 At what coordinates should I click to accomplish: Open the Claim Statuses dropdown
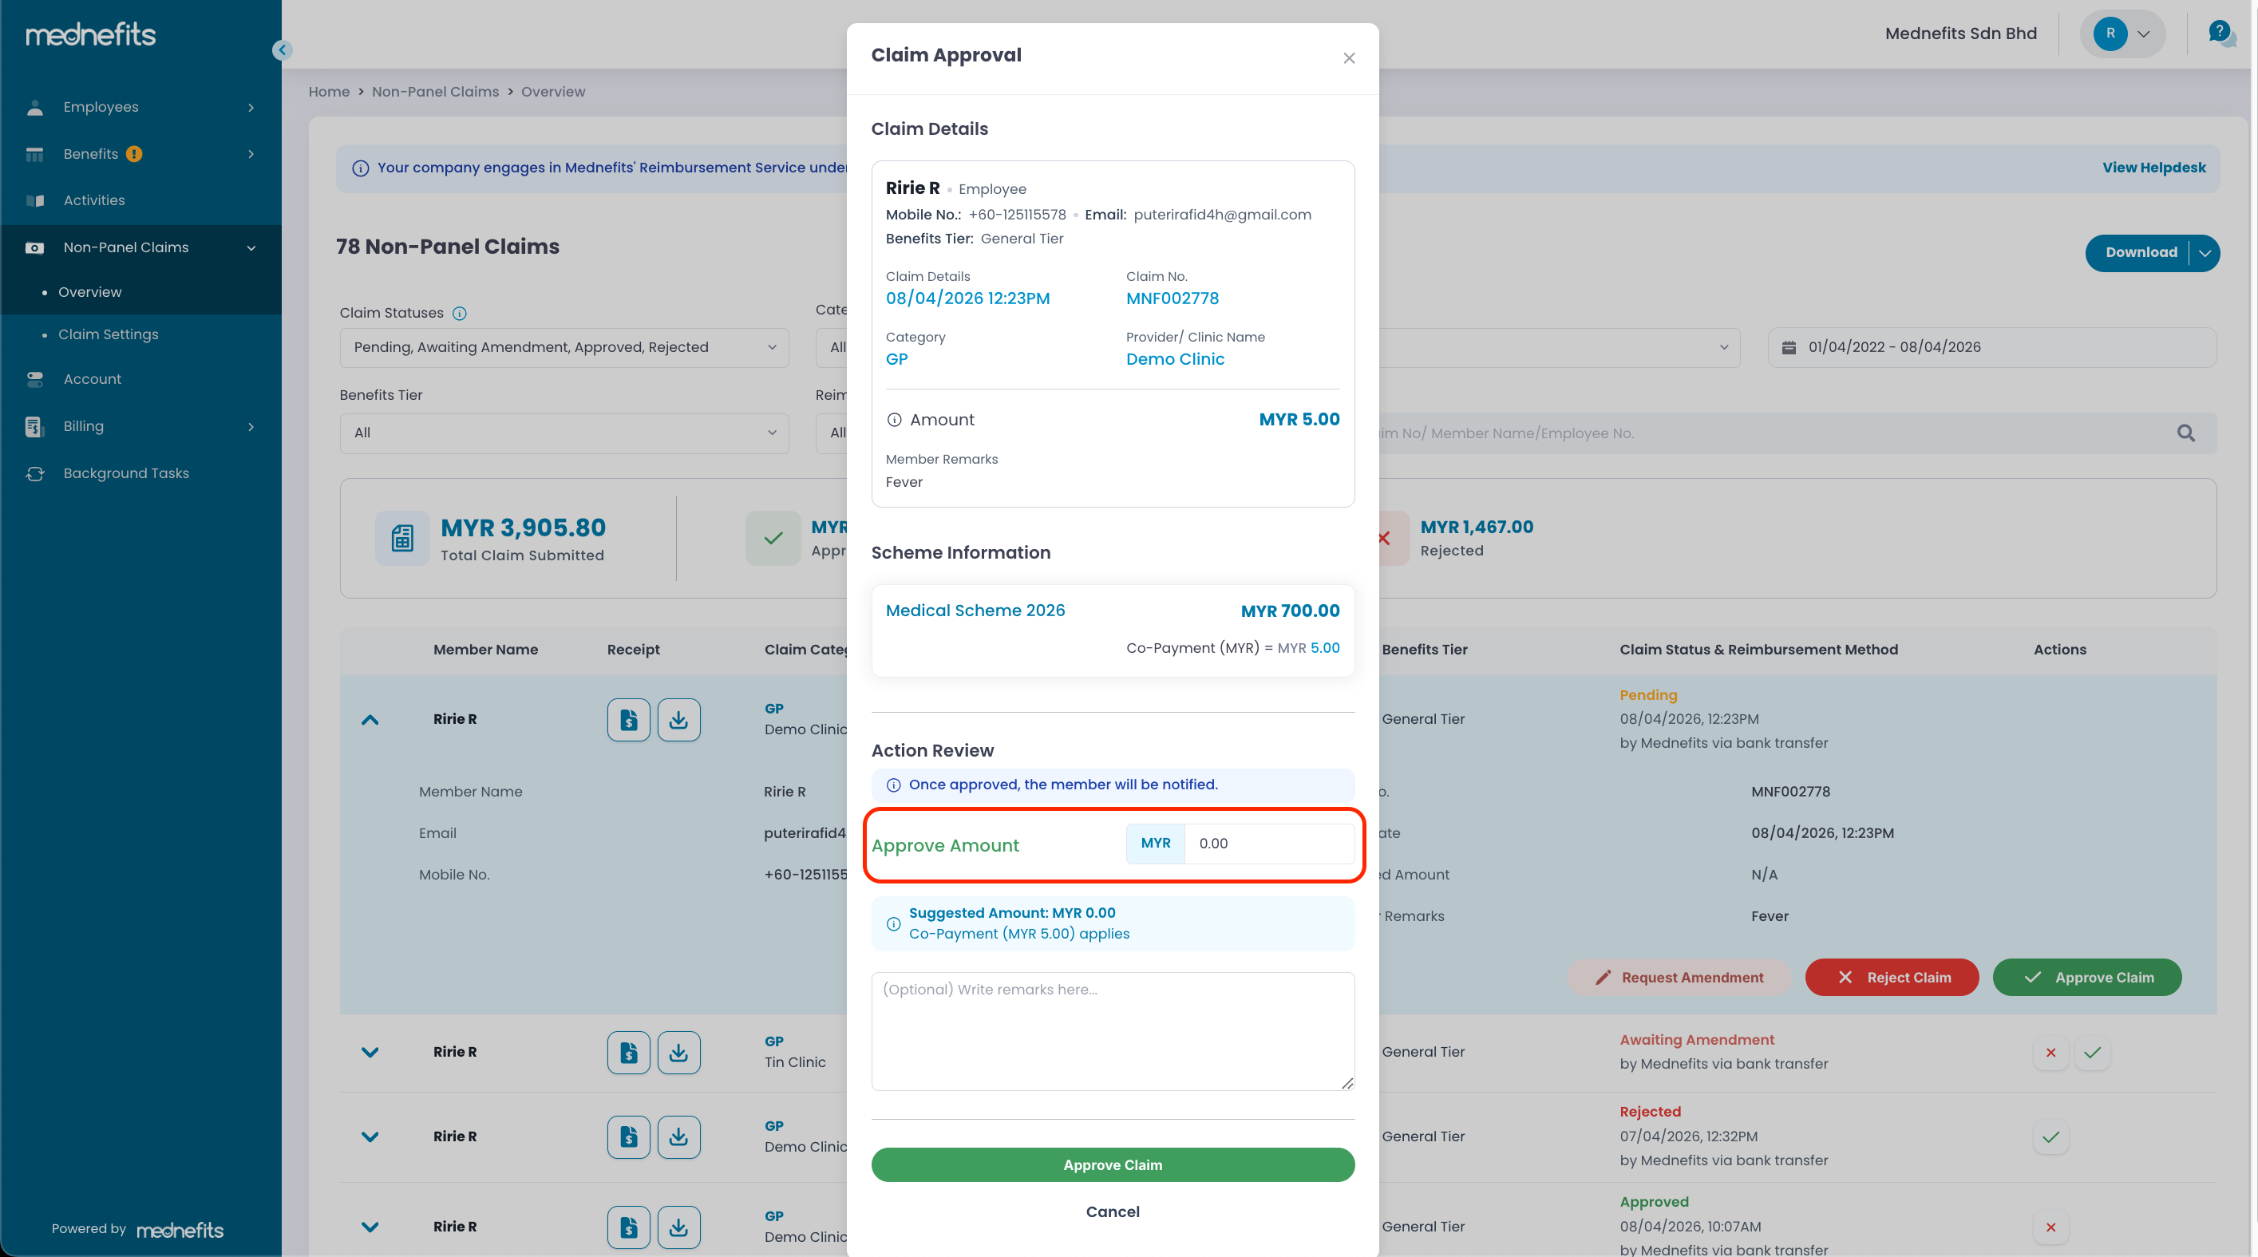(x=564, y=347)
